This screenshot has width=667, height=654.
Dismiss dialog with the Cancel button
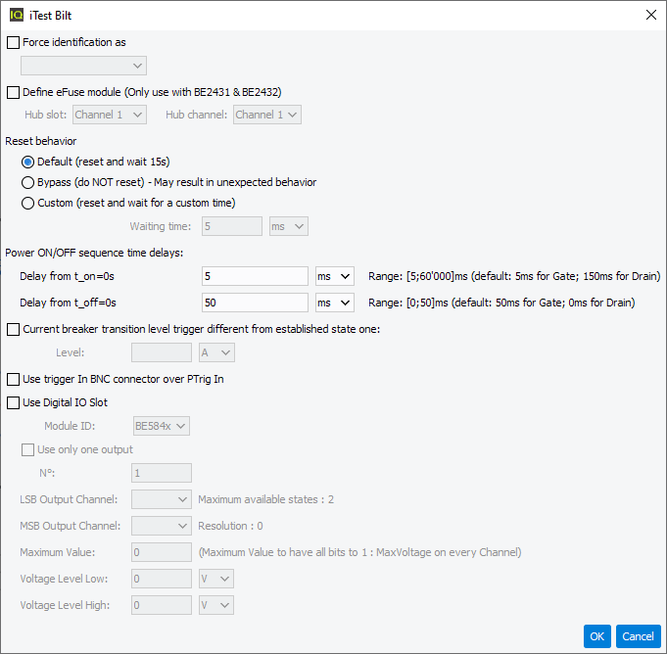pos(638,636)
